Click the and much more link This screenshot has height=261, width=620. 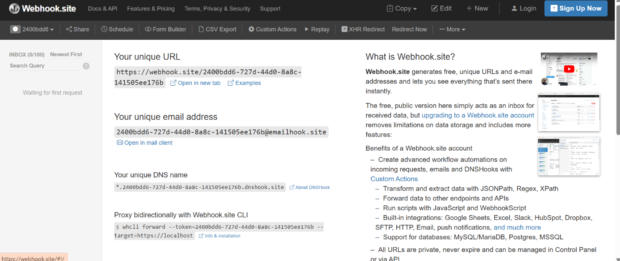tap(517, 227)
